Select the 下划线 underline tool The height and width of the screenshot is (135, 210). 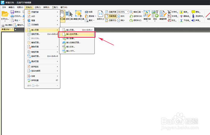[x=185, y=20]
